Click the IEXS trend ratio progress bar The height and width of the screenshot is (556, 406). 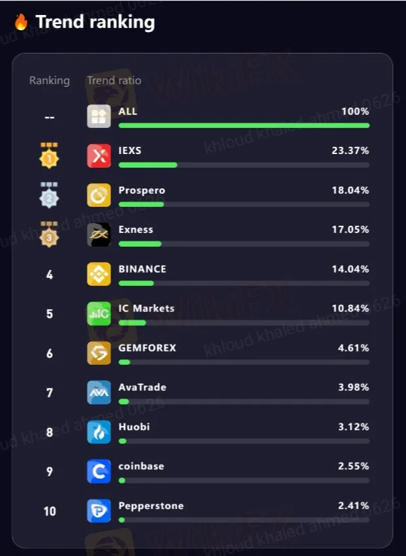[x=243, y=165]
